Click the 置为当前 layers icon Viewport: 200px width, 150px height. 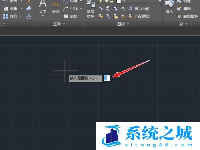130,9
